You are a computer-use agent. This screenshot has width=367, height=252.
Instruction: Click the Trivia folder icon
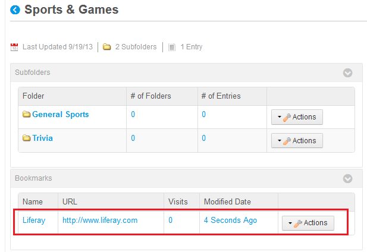click(x=26, y=138)
